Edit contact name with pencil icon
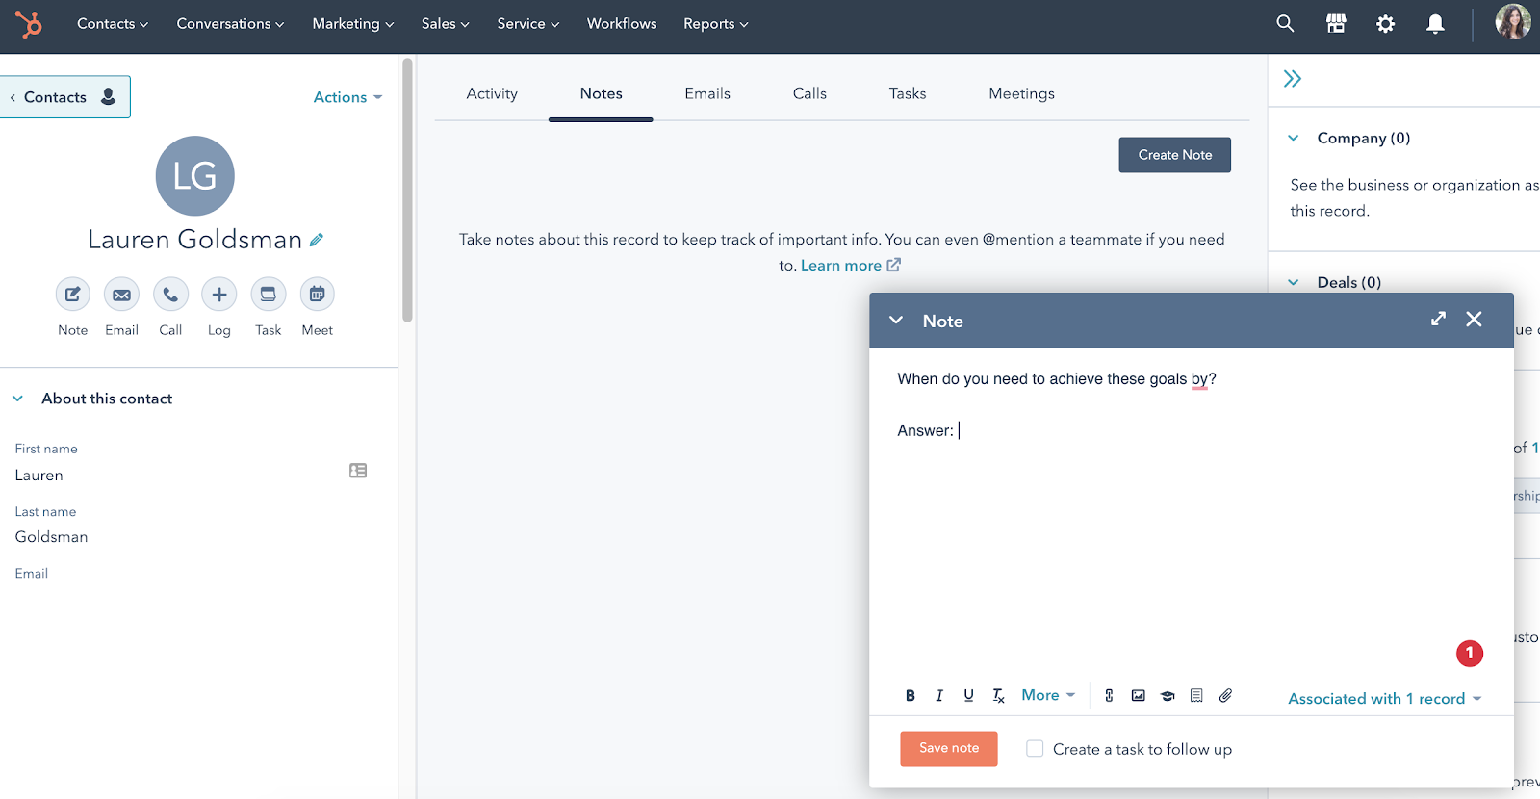Screen dimensions: 1540x799 tap(317, 240)
